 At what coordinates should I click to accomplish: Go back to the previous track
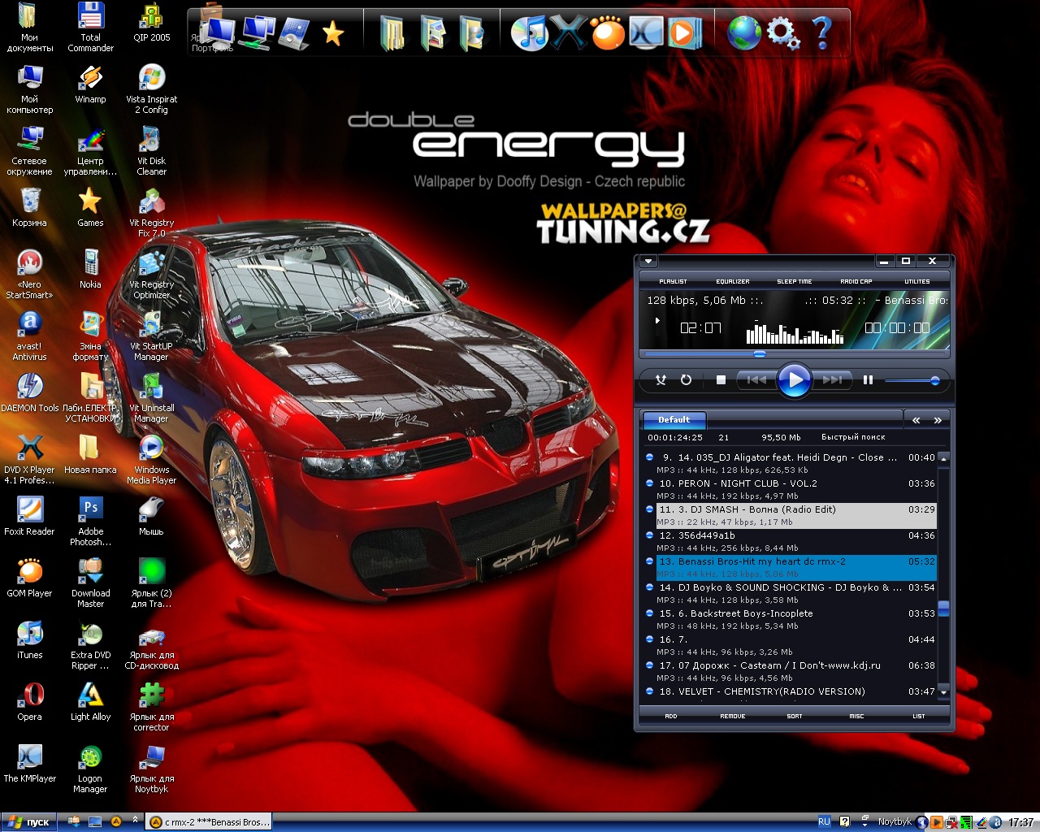(756, 380)
